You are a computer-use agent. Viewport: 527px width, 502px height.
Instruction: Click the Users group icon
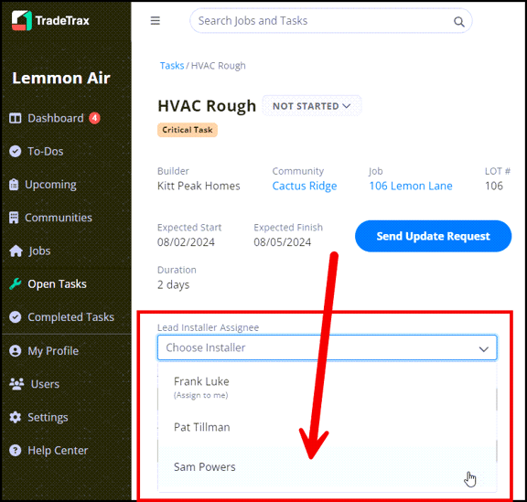click(x=16, y=384)
